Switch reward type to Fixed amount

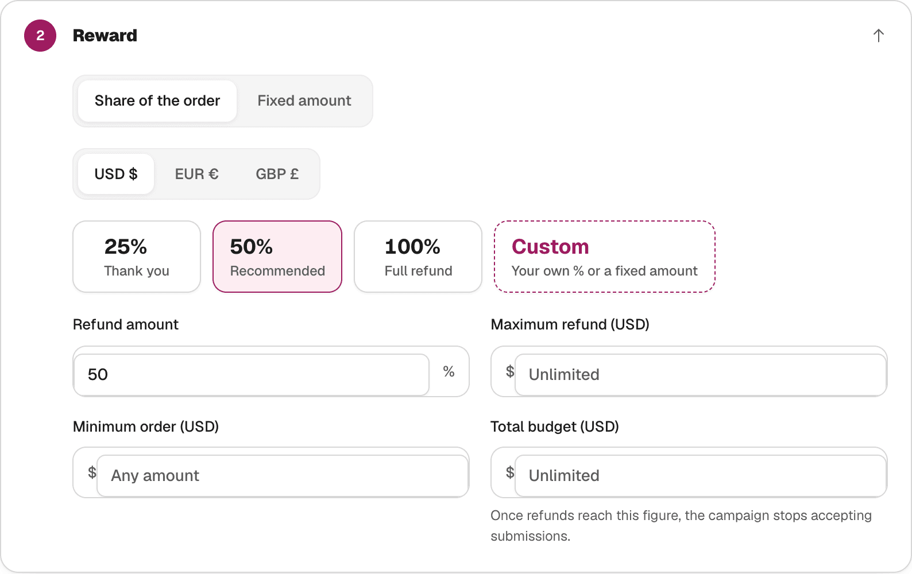(x=304, y=101)
